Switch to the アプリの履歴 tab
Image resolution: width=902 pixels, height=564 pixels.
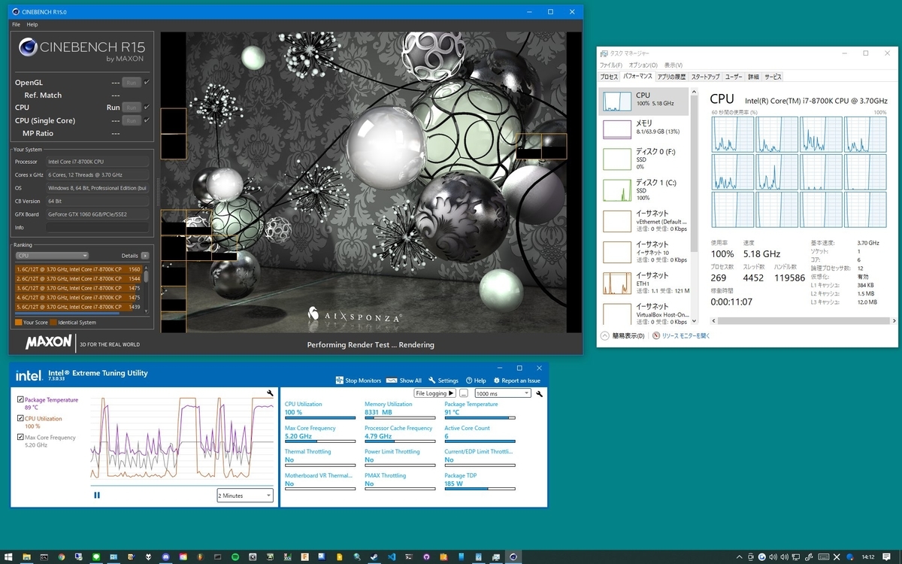pyautogui.click(x=671, y=77)
